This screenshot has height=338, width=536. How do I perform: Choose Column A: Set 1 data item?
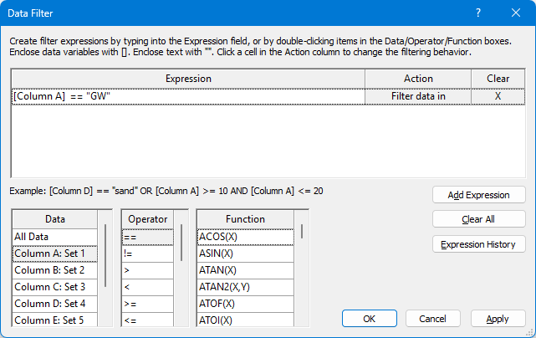pos(55,253)
